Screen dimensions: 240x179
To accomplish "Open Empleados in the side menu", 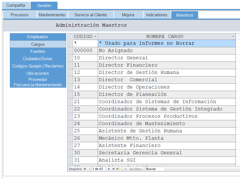I will point(38,37).
